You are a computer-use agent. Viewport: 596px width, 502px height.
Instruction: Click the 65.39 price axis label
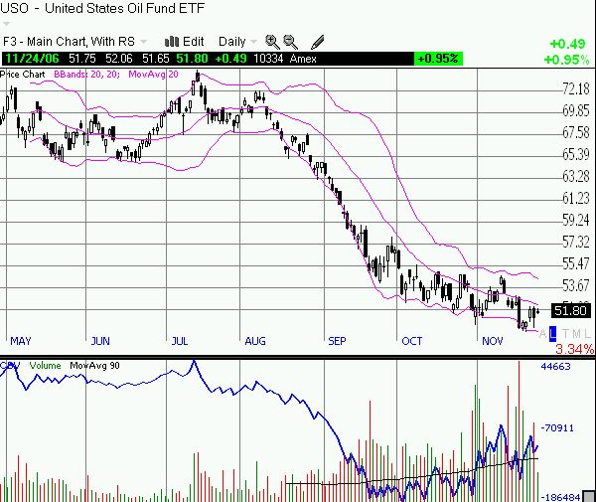click(x=576, y=154)
